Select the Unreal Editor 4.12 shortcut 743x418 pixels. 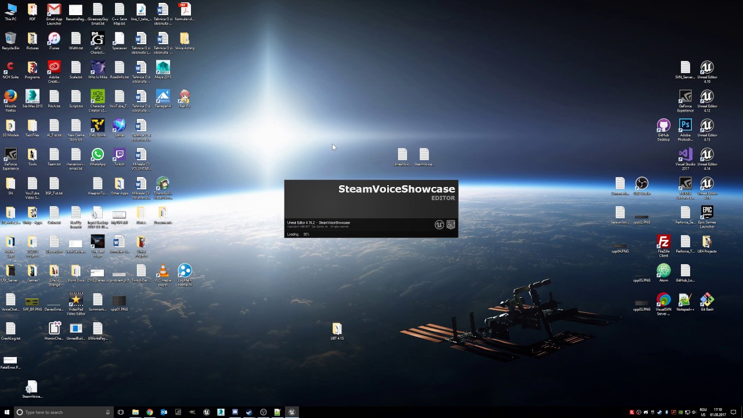[x=707, y=101]
